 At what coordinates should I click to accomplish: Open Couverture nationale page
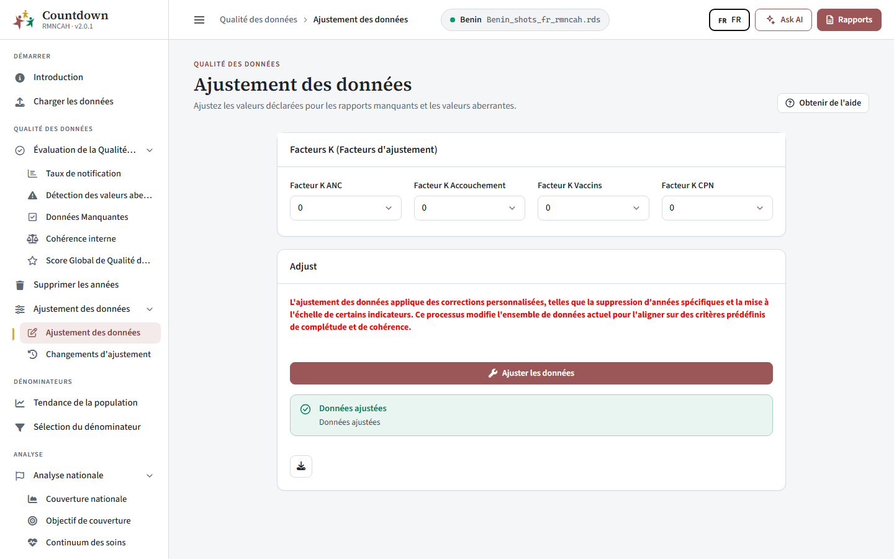click(x=90, y=499)
